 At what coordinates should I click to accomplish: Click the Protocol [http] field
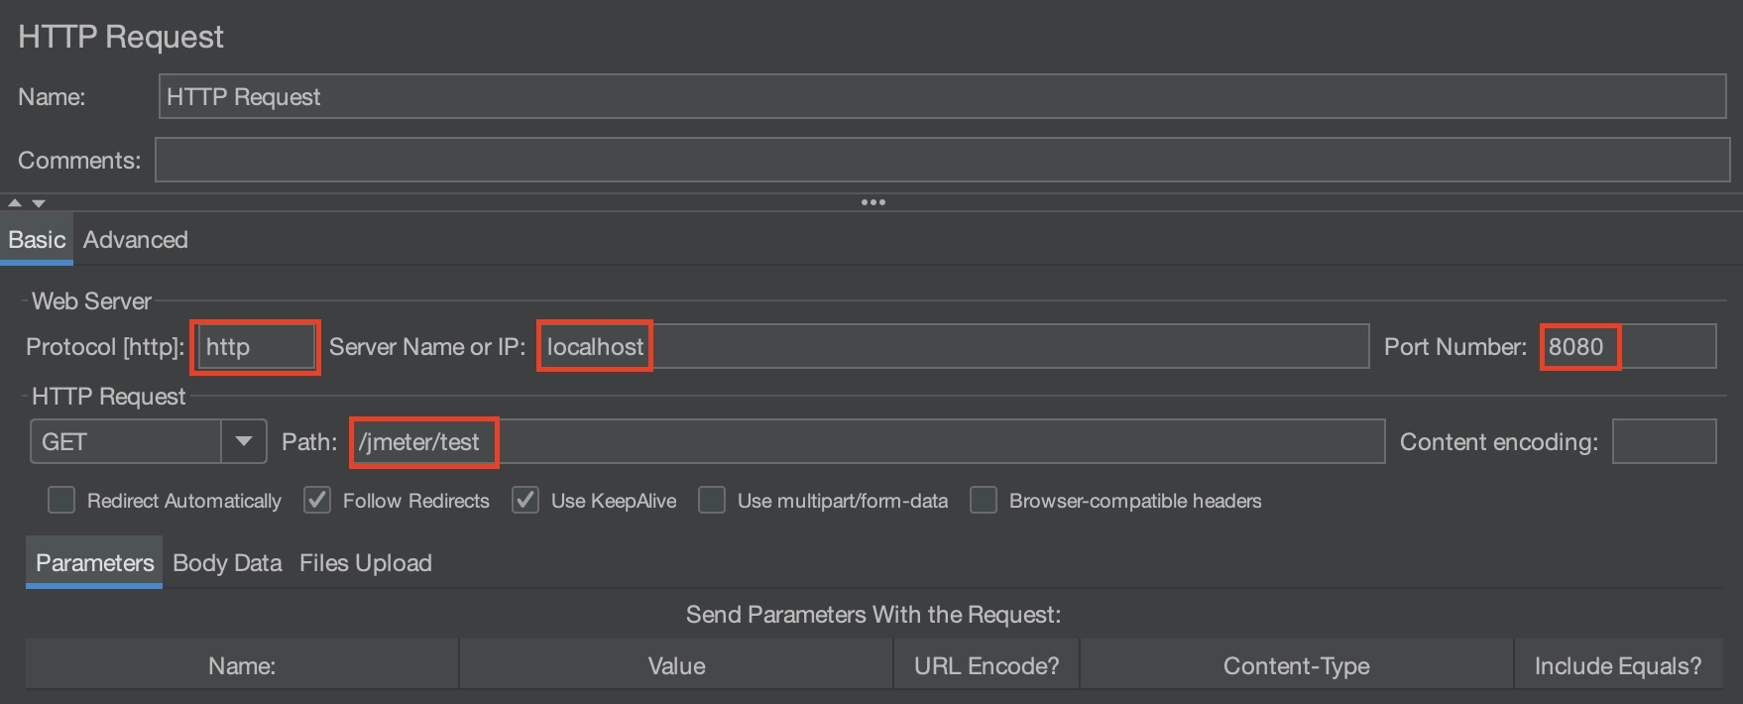[256, 347]
